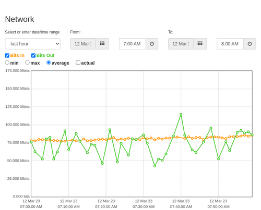Screen dimensions: 261x210
Task: Click the 07:50:00 AM x-axis label
Action: pyautogui.click(x=218, y=207)
